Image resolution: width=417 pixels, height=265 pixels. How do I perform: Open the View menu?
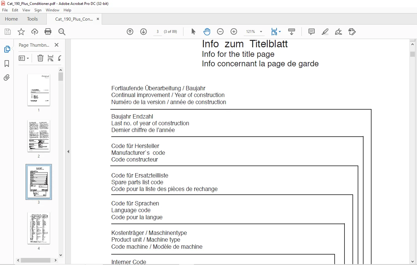coord(26,10)
